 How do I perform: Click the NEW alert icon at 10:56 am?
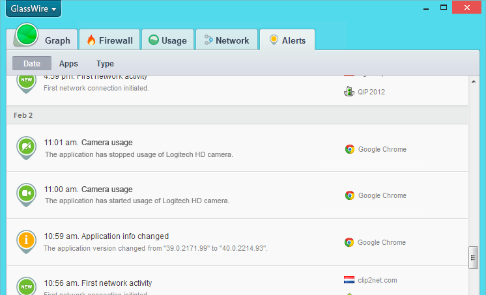click(26, 286)
